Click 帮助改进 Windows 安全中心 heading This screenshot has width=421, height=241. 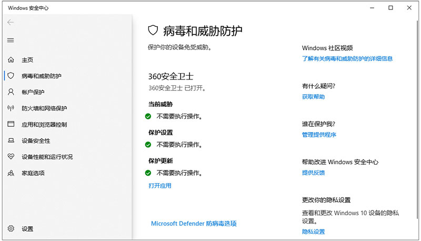tap(340, 162)
